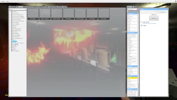Select the Eye Poser tool
This screenshot has height=100, width=177.
tap(132, 70)
